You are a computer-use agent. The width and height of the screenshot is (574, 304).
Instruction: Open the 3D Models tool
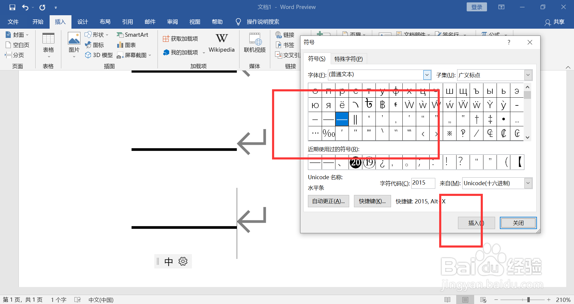coord(99,55)
